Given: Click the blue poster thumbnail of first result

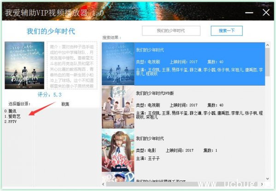Looking at the screenshot, I should pos(118,64).
